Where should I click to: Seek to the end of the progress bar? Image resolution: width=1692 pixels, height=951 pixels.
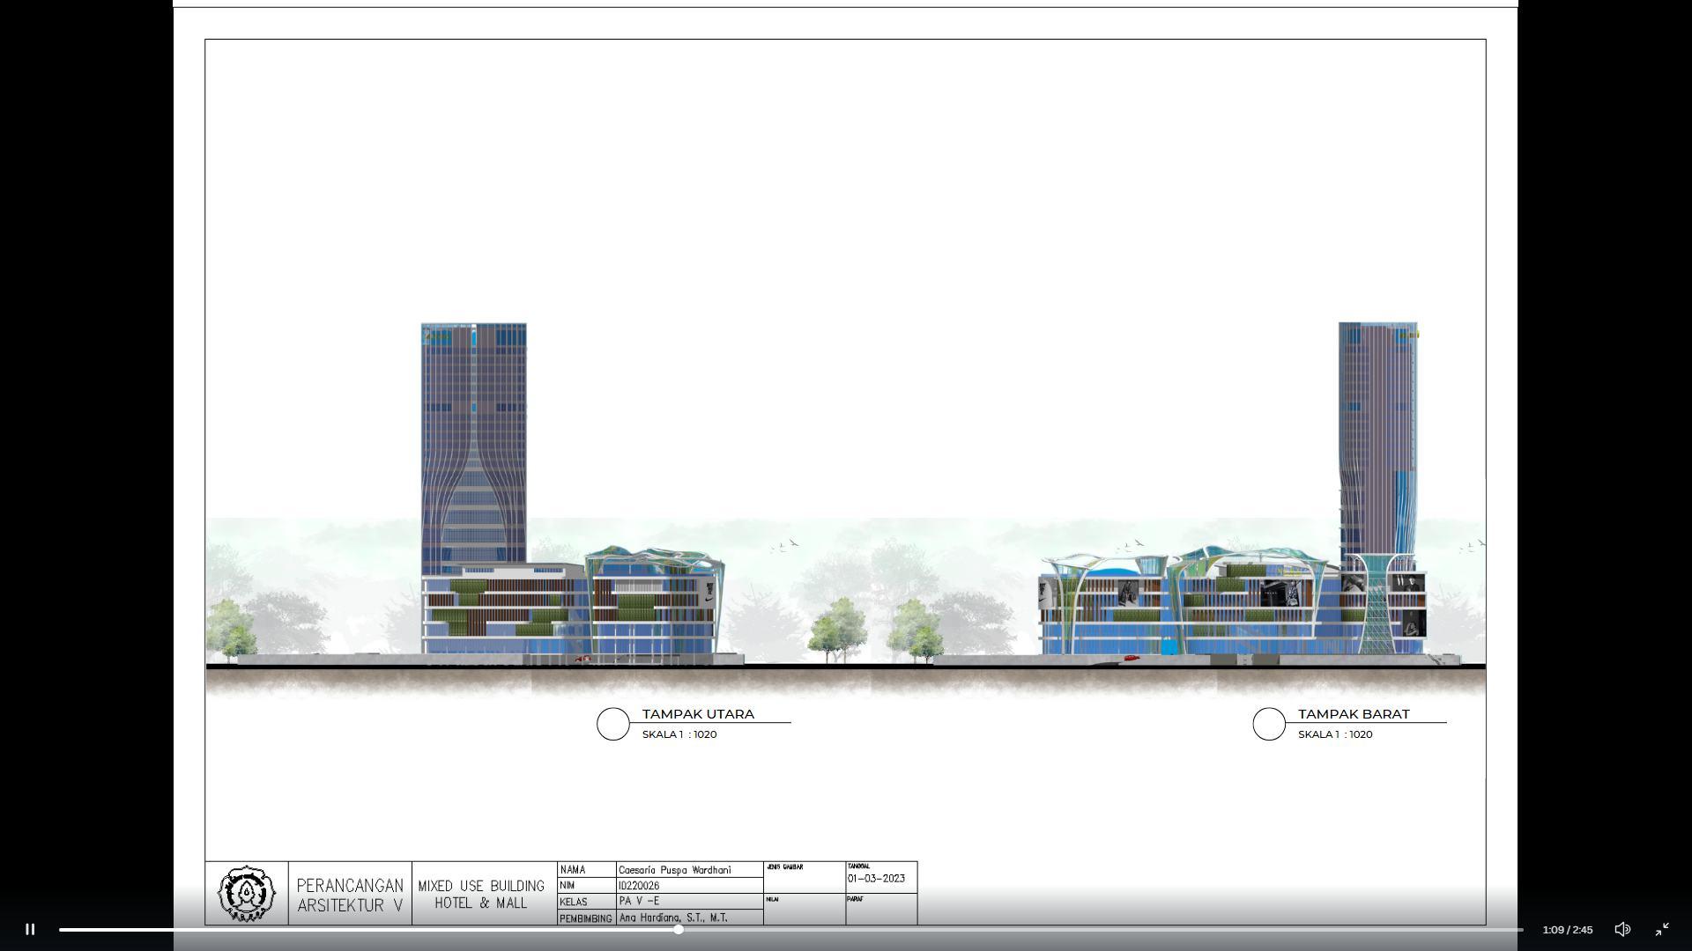point(1521,929)
